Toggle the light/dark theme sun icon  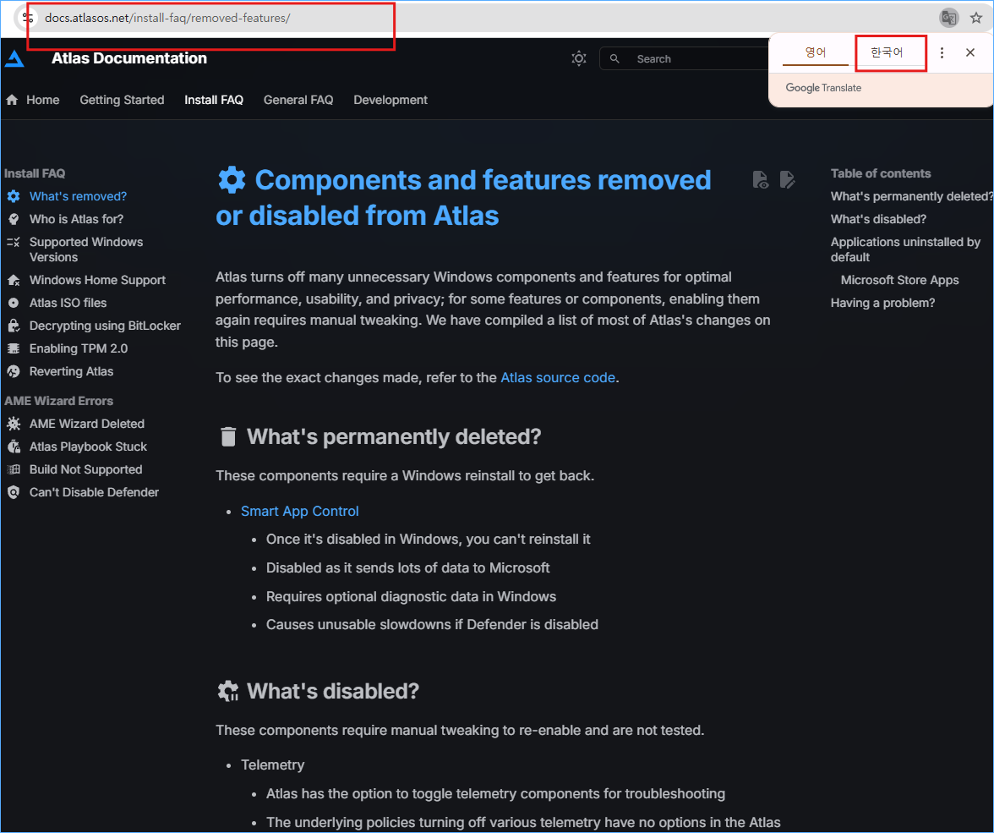[579, 59]
